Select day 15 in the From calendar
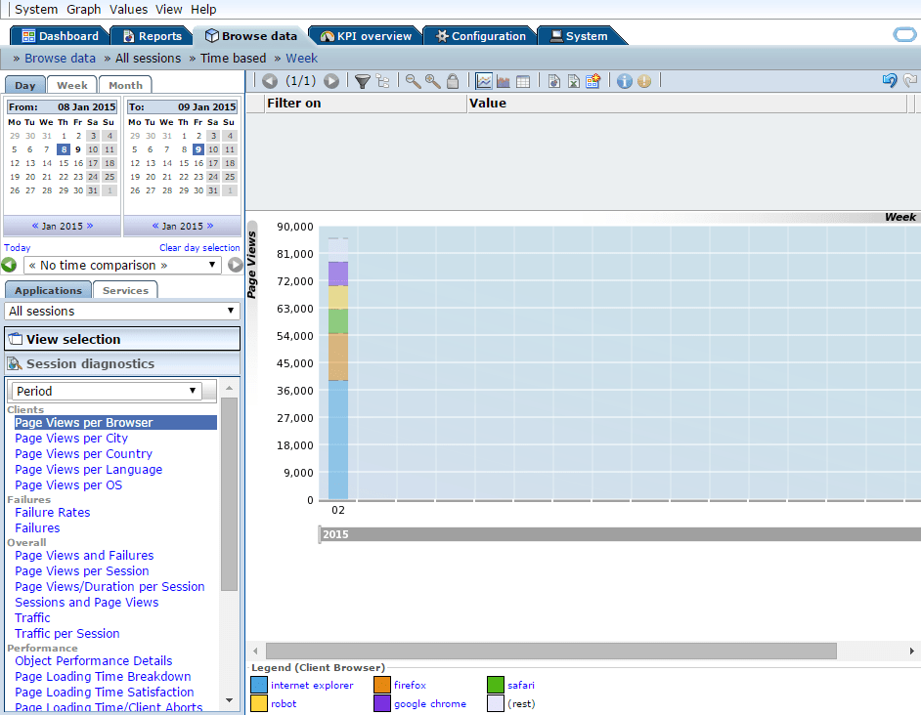The image size is (921, 715). (x=64, y=163)
